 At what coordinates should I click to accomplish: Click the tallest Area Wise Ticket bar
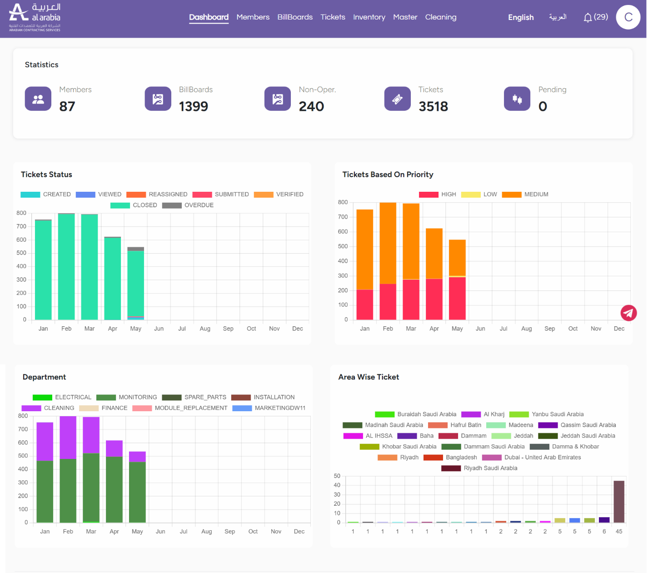619,502
